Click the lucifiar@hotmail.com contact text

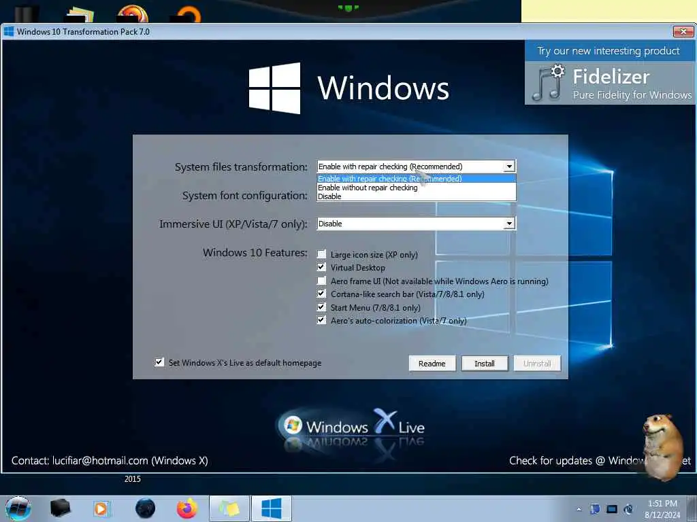[x=100, y=460]
